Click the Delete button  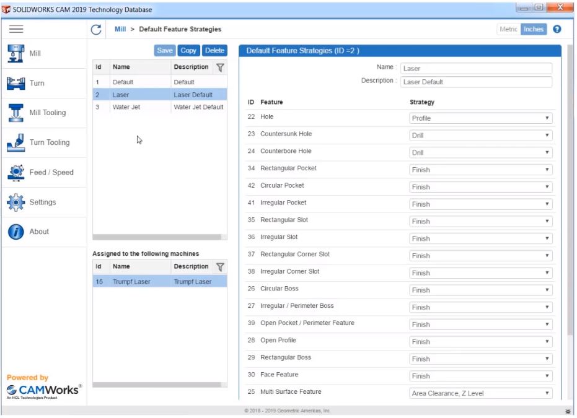coord(215,51)
